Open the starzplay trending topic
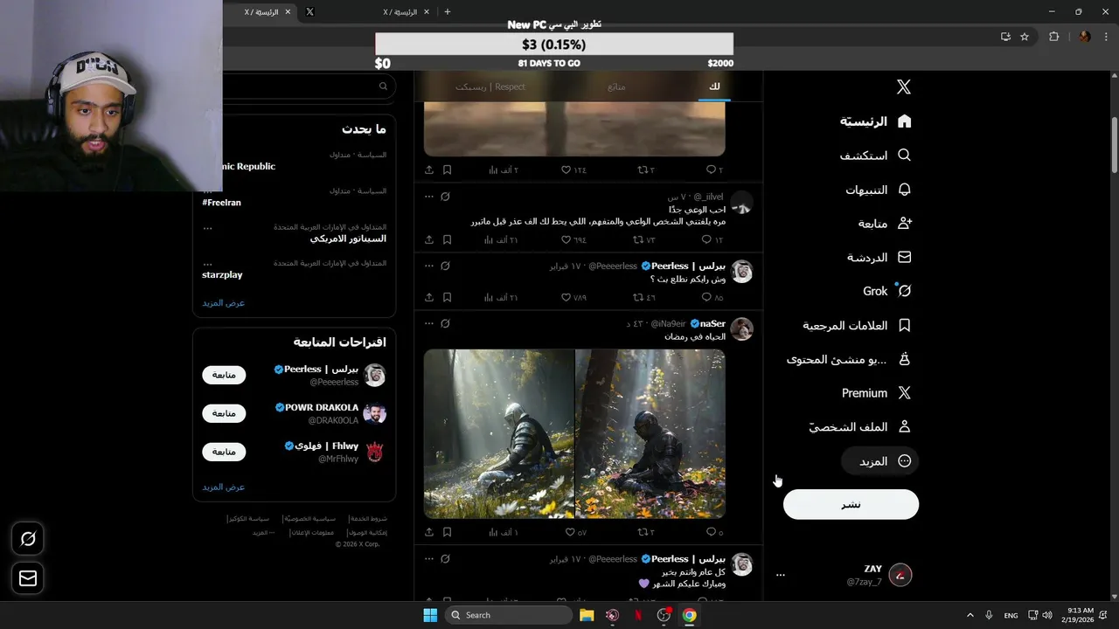This screenshot has height=629, width=1119. coord(222,274)
